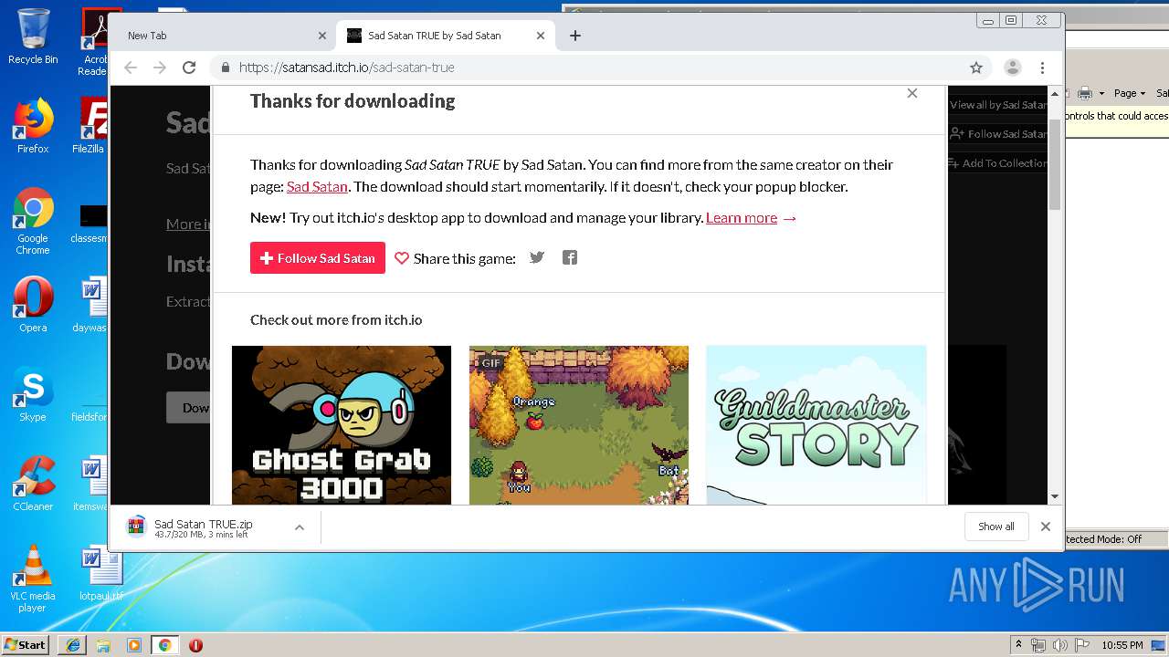Close the Sad Satan TRUE tab

(x=541, y=36)
